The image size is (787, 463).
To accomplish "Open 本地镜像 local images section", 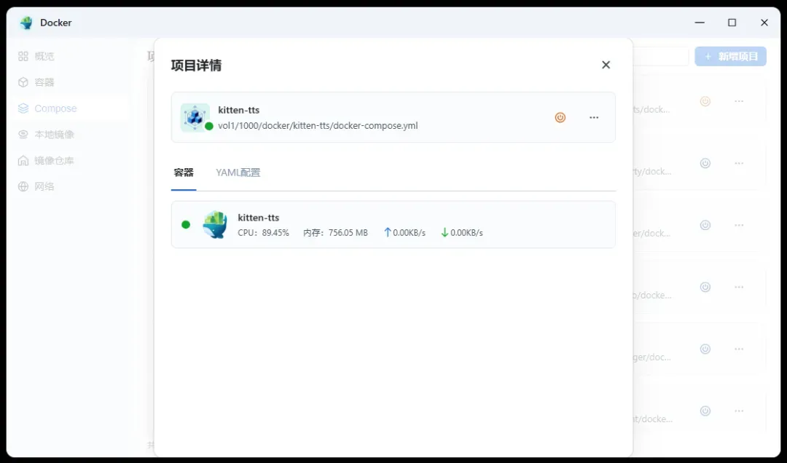I will click(x=54, y=135).
